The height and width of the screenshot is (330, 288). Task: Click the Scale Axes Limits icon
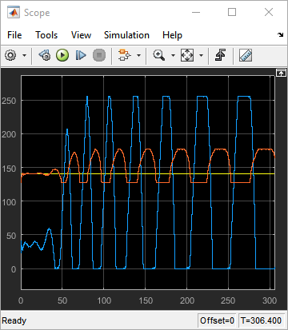[x=187, y=55]
